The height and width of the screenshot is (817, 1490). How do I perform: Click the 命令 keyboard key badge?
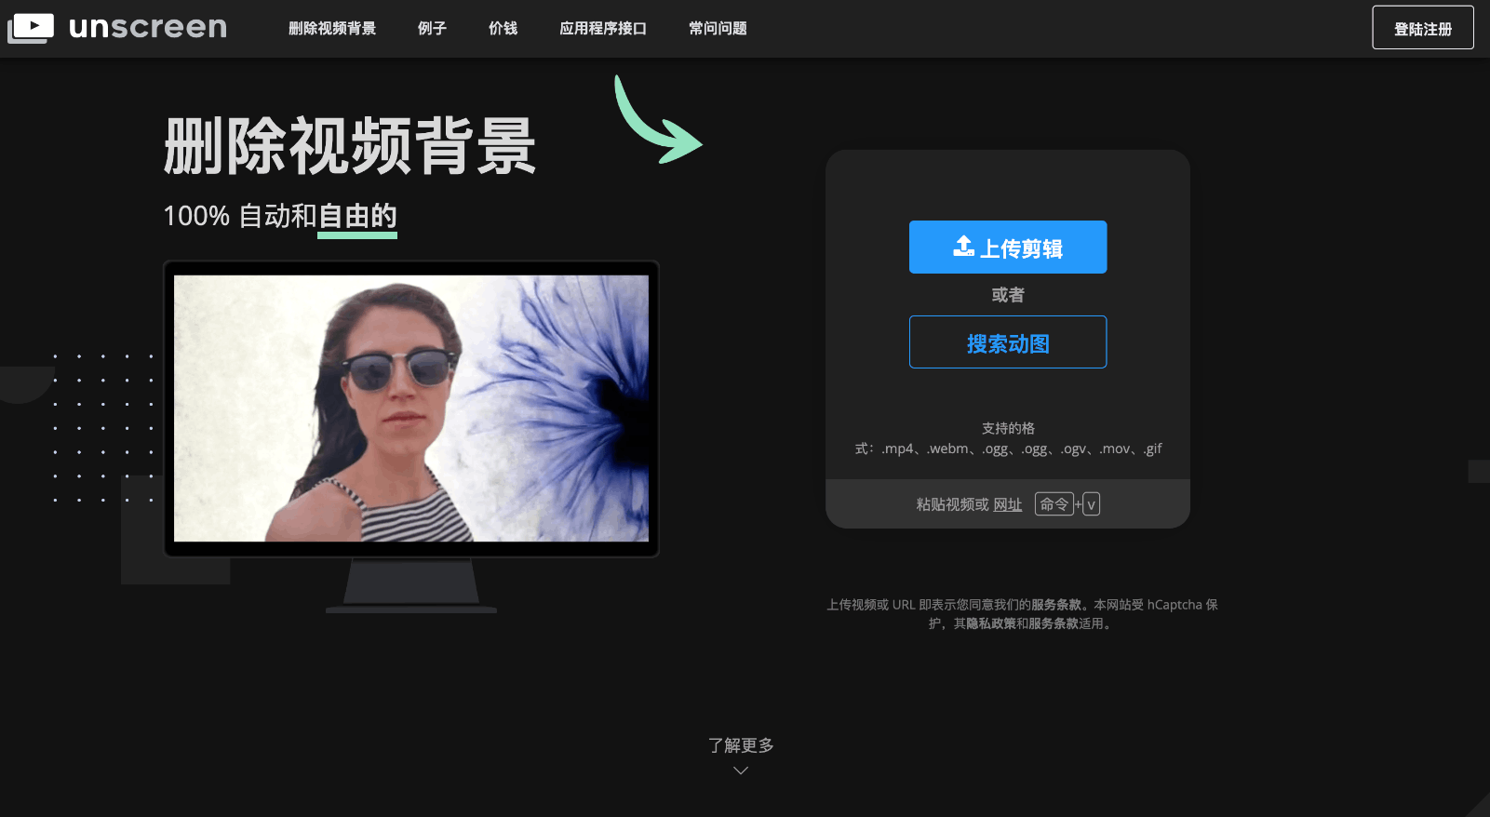(1054, 504)
